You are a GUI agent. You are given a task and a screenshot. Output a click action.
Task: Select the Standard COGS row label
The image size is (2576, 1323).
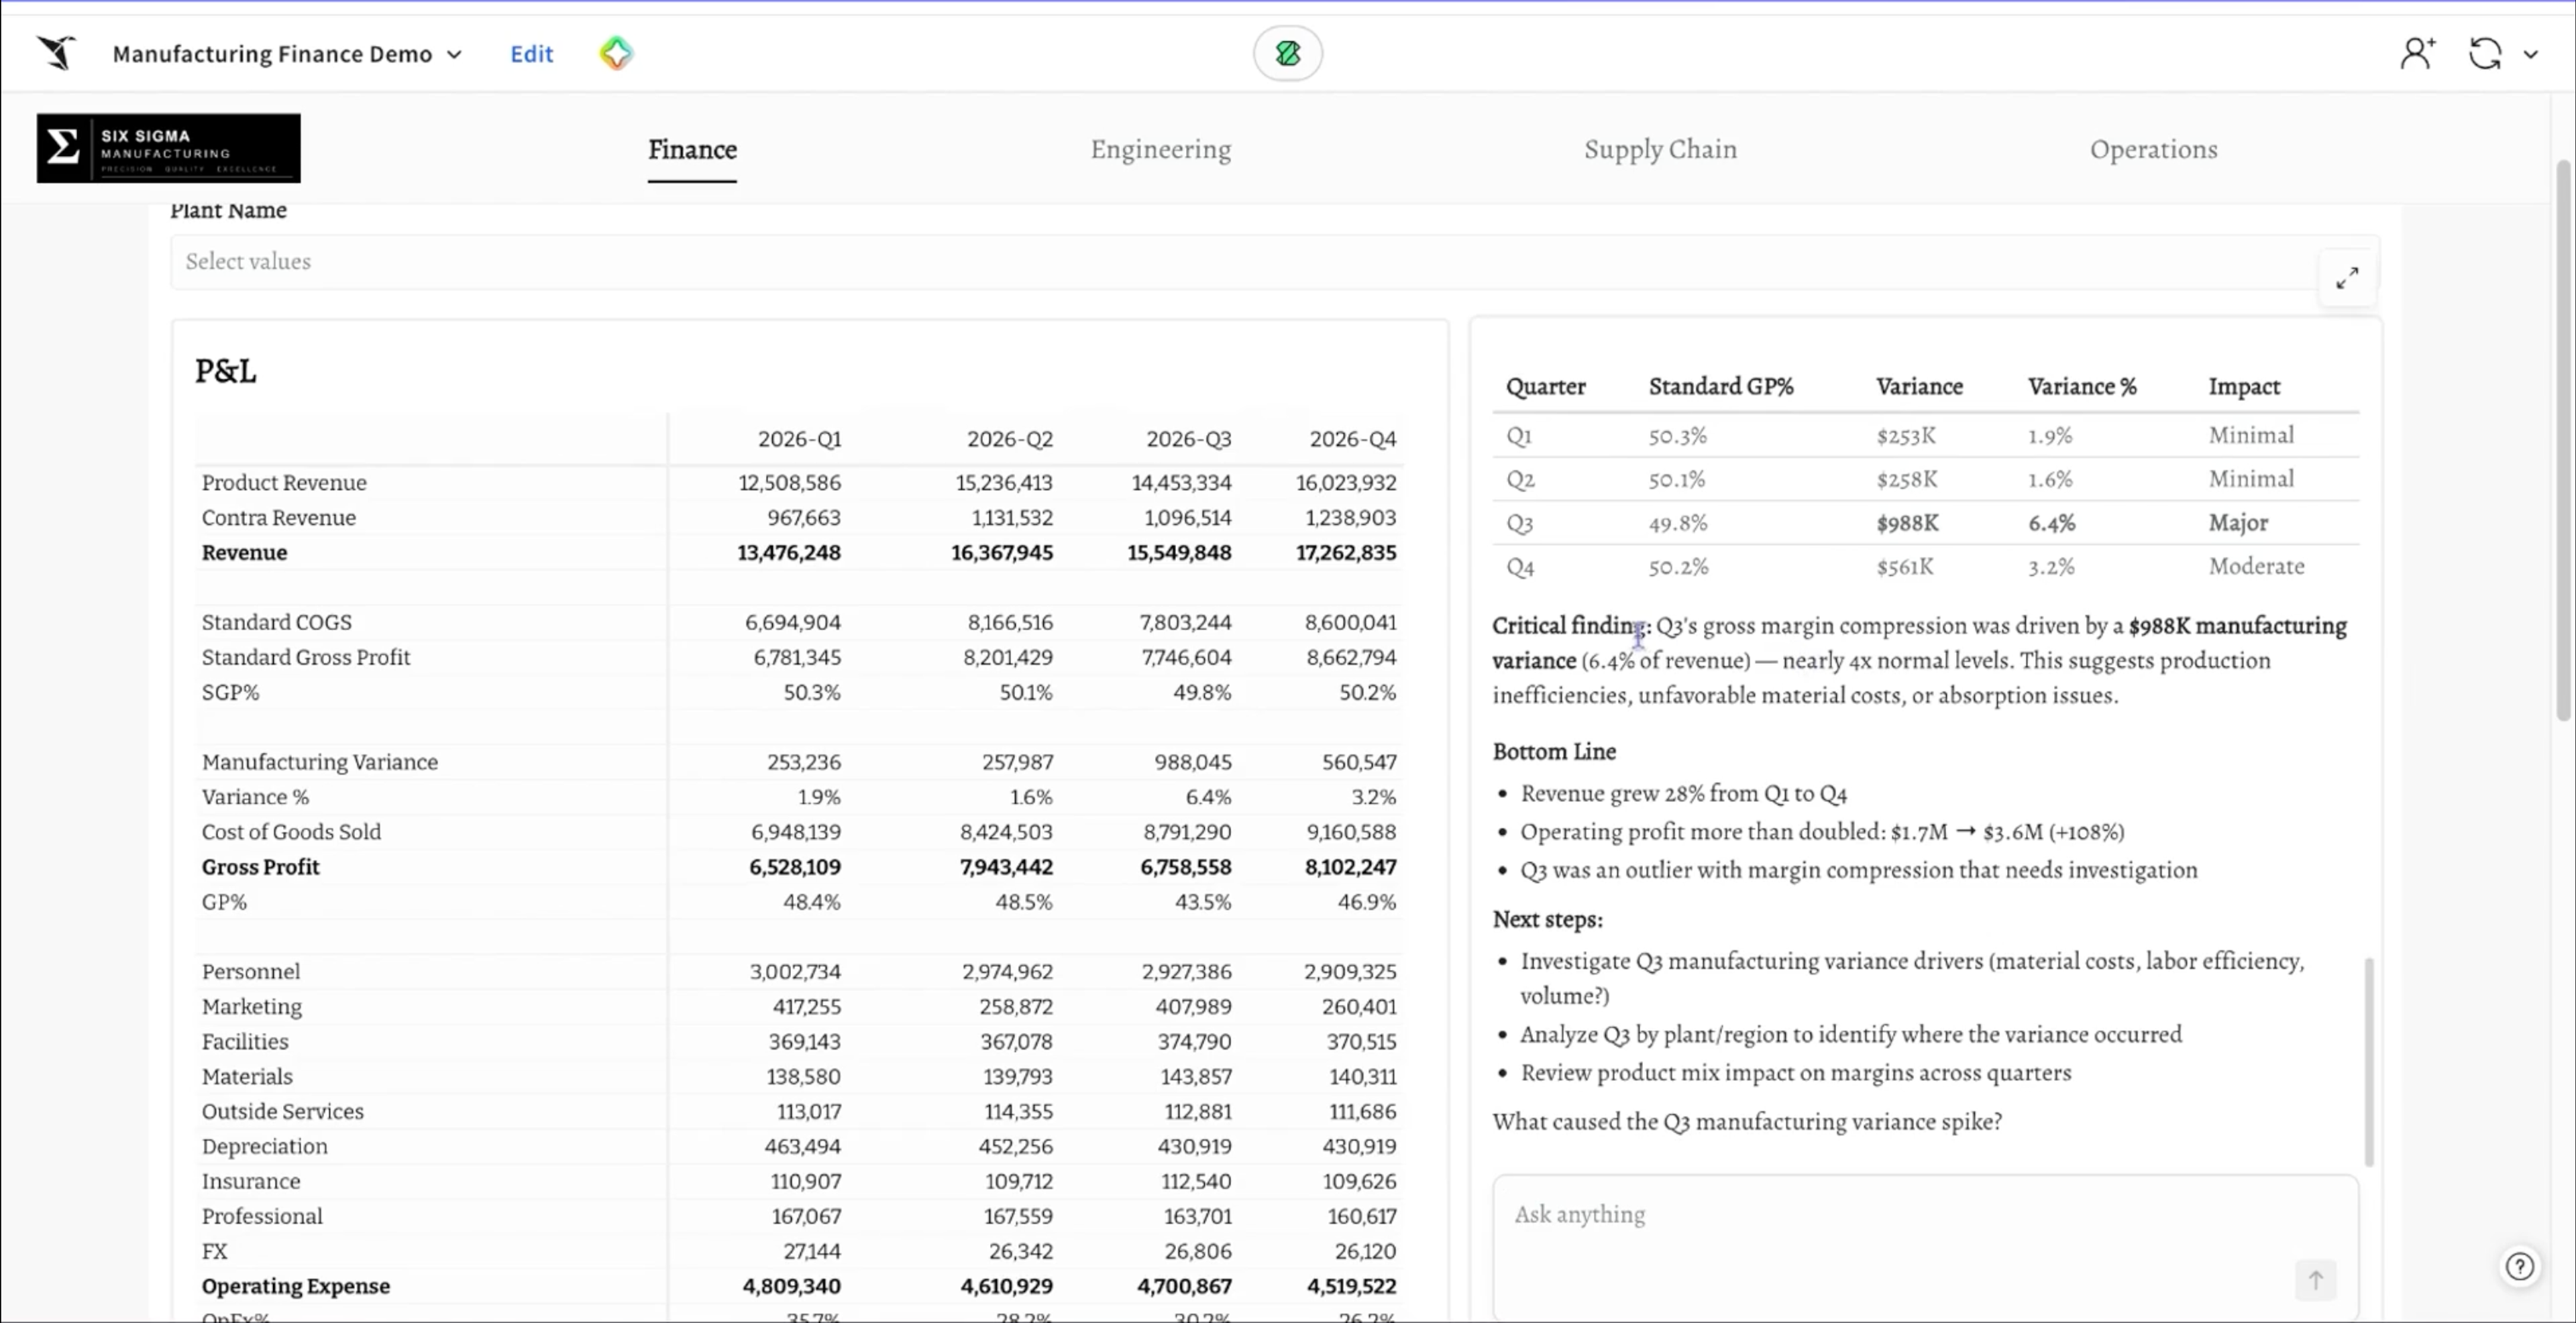point(276,622)
